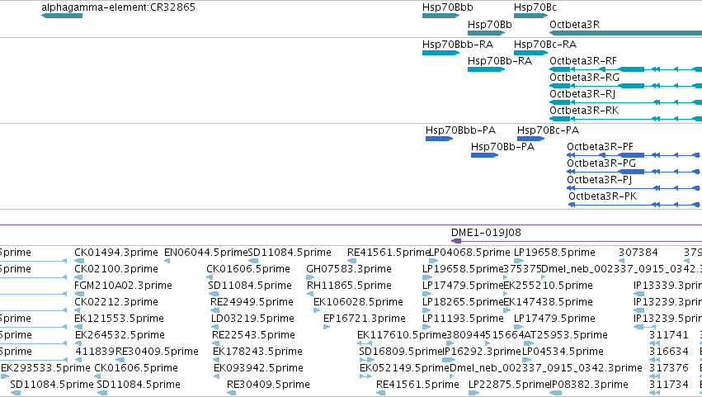The height and width of the screenshot is (397, 702).
Task: Select EST IP13339.3prime
Action: tap(638, 295)
